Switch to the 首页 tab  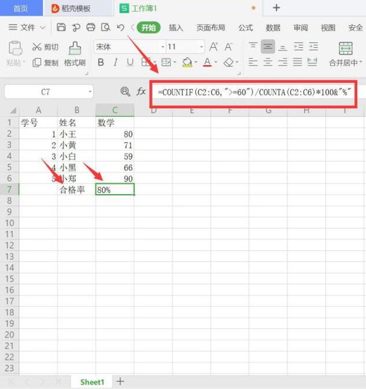[21, 8]
